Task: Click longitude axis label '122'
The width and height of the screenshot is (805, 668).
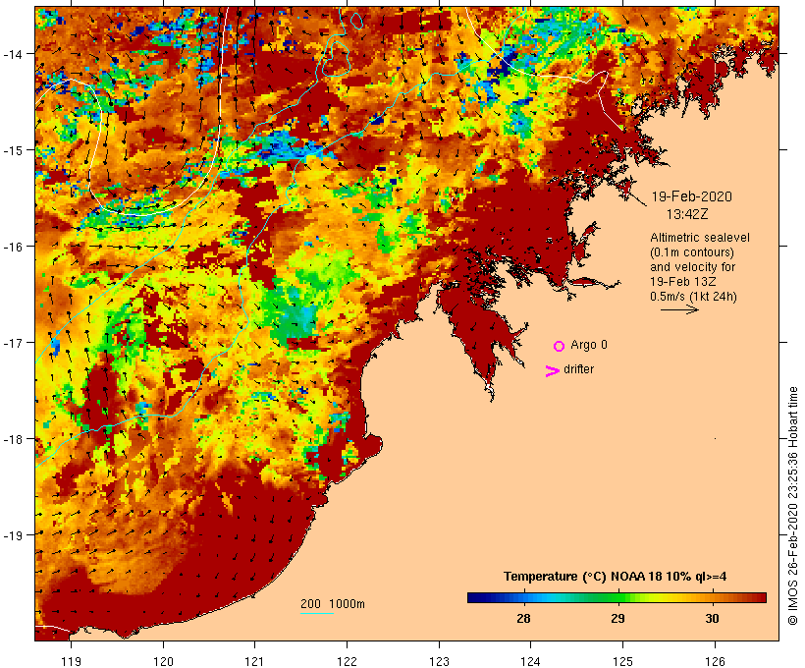Action: tap(348, 661)
